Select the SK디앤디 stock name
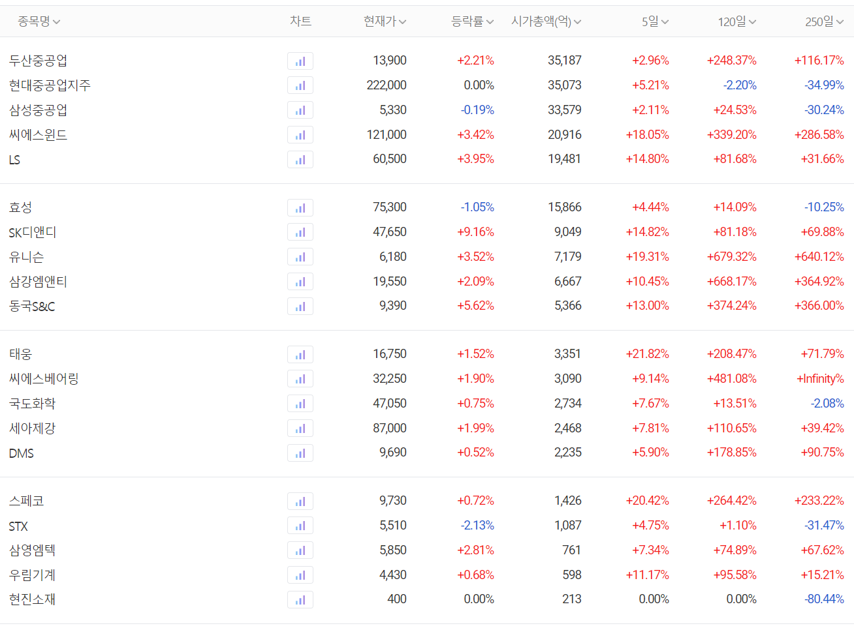This screenshot has width=854, height=628. [x=33, y=232]
